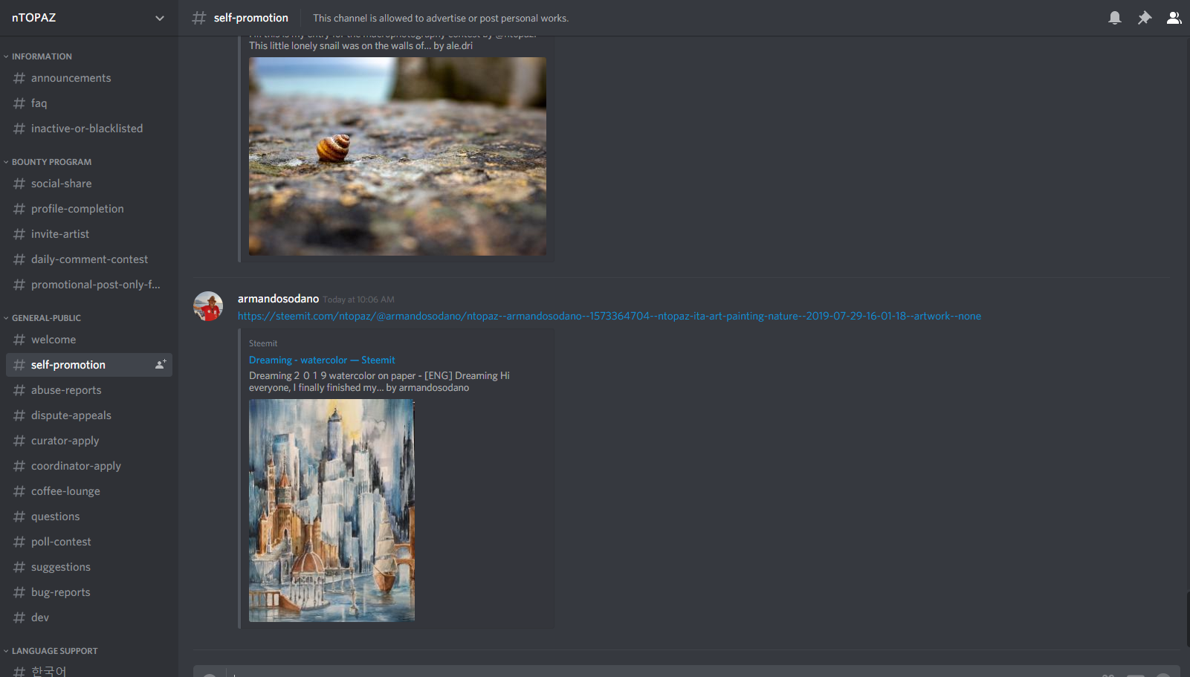Open the social-share channel
The height and width of the screenshot is (677, 1190).
(89, 184)
